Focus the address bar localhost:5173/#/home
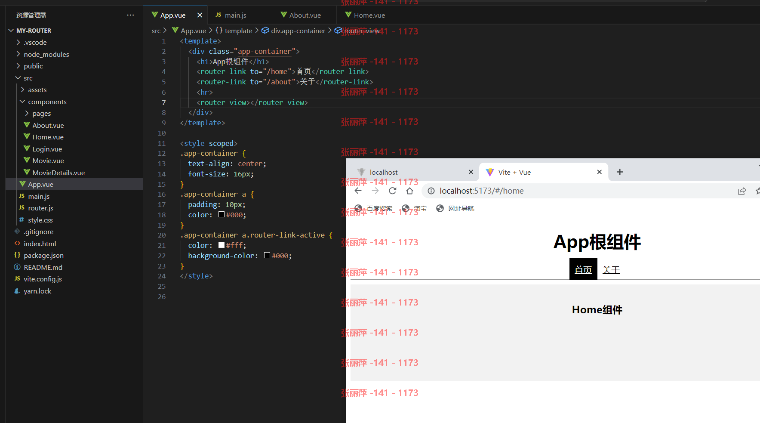The image size is (760, 423). 481,191
